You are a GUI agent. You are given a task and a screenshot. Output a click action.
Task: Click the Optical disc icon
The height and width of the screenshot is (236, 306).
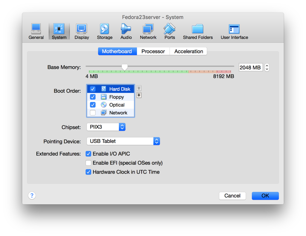[104, 105]
